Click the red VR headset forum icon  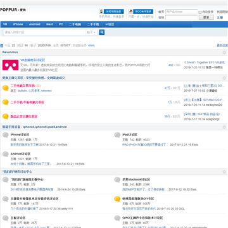click(x=10, y=65)
